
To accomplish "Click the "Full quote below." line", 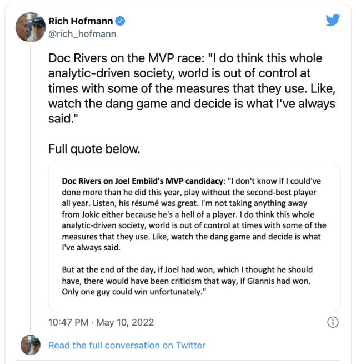I will (x=94, y=149).
